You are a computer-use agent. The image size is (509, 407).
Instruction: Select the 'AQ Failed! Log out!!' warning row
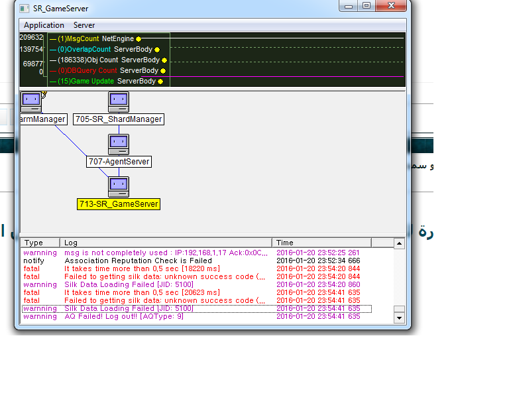(x=196, y=316)
